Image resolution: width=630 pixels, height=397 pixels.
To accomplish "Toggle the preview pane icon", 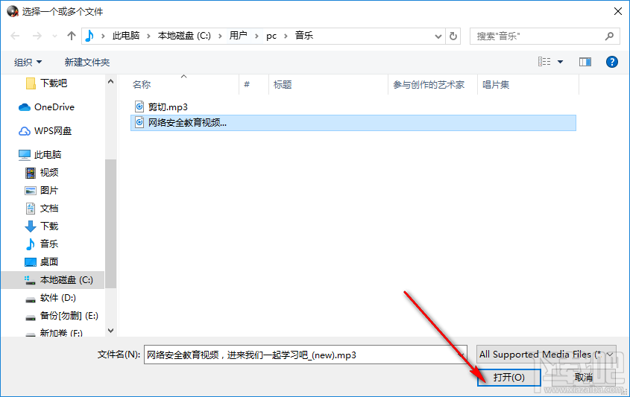I will (585, 62).
